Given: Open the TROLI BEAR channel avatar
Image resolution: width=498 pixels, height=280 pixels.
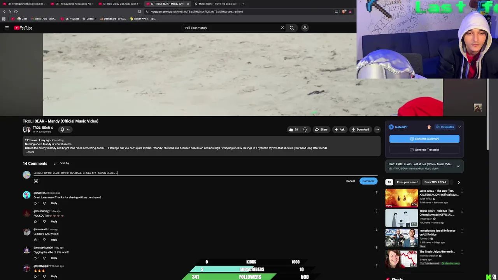Looking at the screenshot, I should pos(26,129).
